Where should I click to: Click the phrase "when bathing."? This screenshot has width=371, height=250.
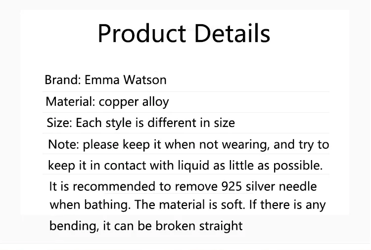point(90,205)
